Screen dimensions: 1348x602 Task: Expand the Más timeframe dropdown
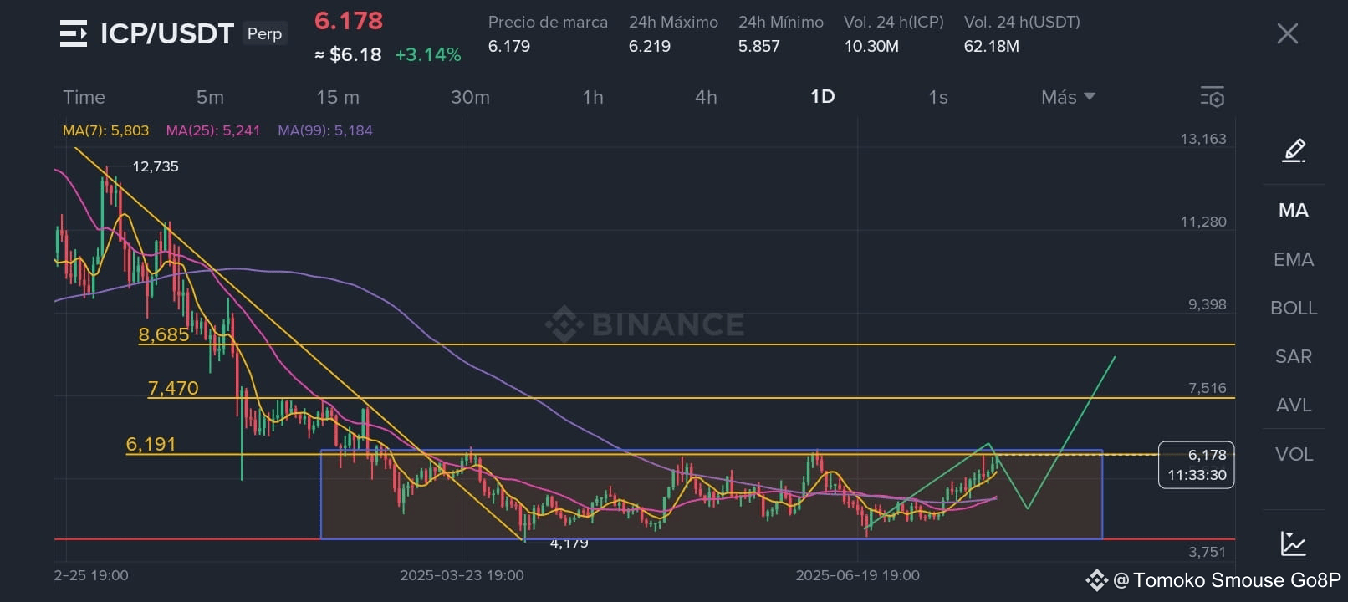[x=1068, y=97]
